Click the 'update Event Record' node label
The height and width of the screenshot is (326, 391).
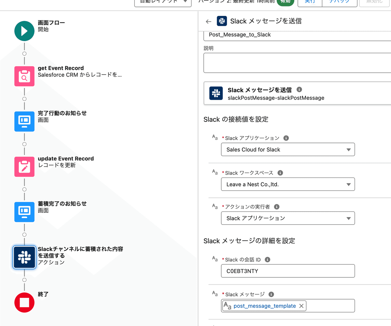click(x=66, y=159)
